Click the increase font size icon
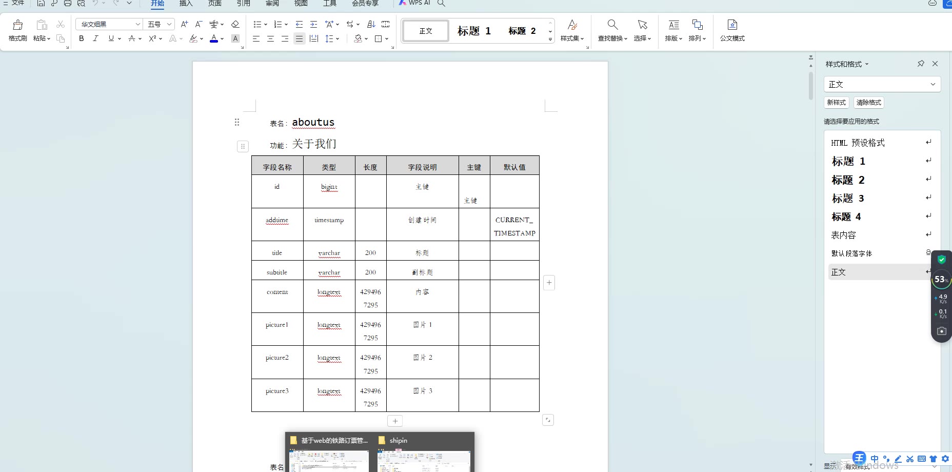The image size is (952, 472). click(185, 24)
